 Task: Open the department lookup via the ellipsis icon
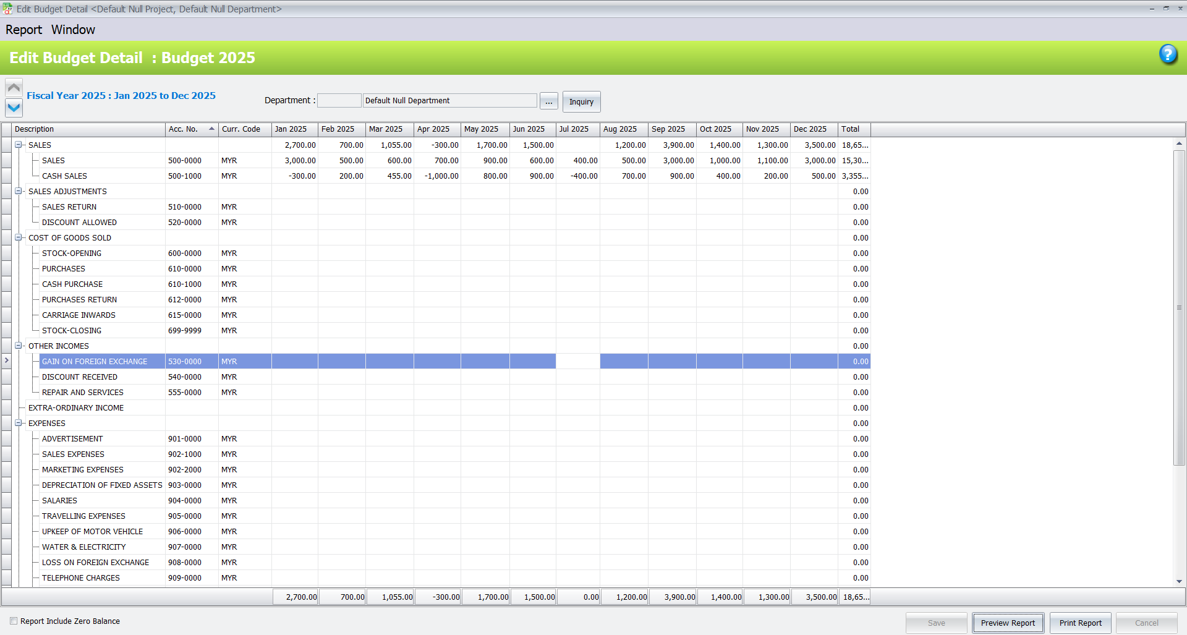548,101
